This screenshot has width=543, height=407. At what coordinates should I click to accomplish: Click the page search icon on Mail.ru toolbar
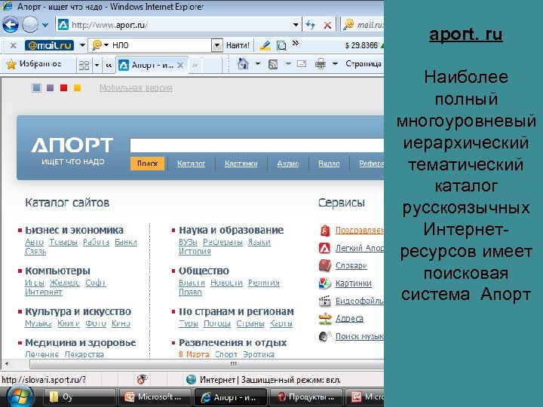click(x=281, y=45)
